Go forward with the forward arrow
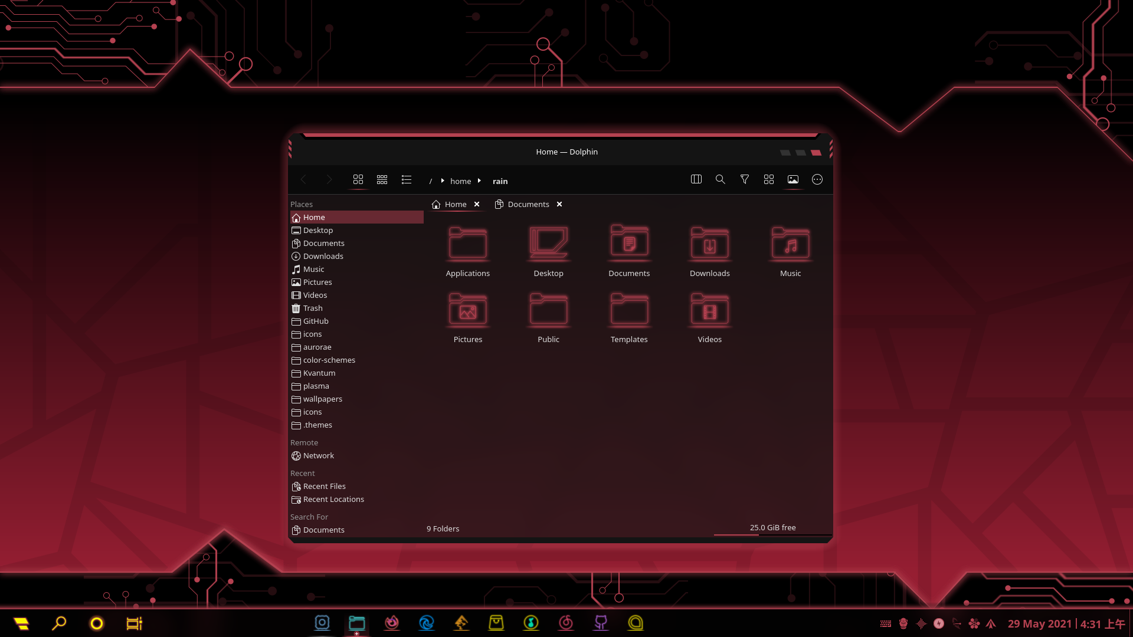Screen dimensions: 1133x637 click(329, 180)
